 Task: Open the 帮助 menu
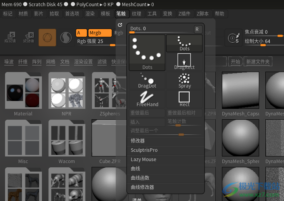click(x=221, y=14)
